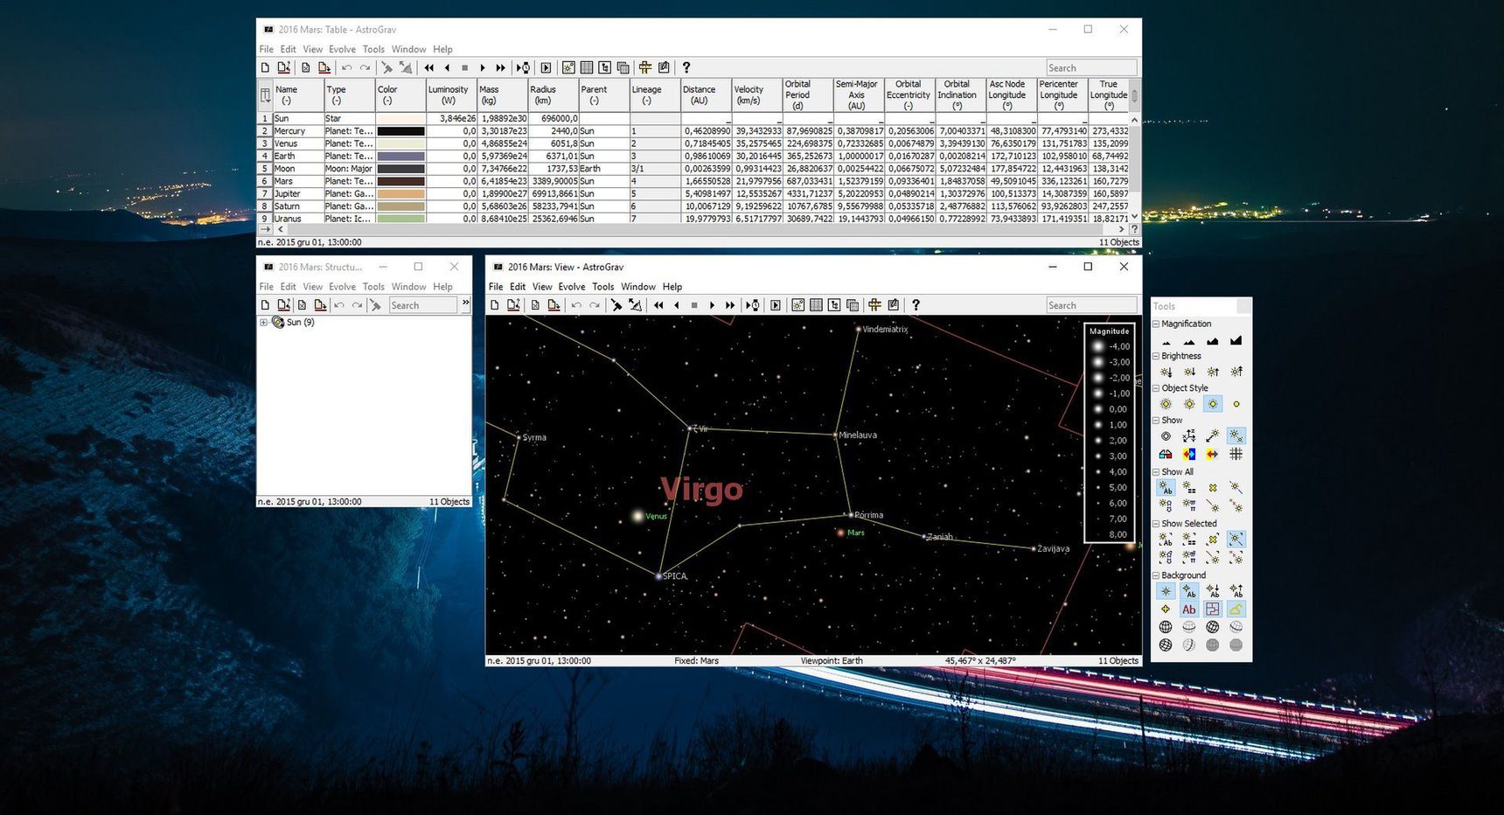The height and width of the screenshot is (815, 1504).
Task: Click Jupiter's orange color swatch
Action: point(400,194)
